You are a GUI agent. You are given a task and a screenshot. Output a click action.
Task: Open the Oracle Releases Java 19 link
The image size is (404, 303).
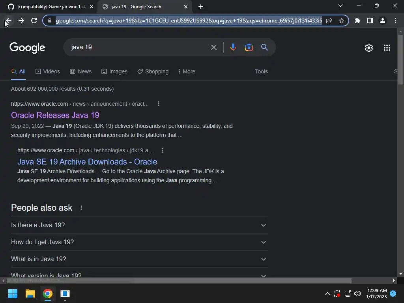(x=55, y=115)
